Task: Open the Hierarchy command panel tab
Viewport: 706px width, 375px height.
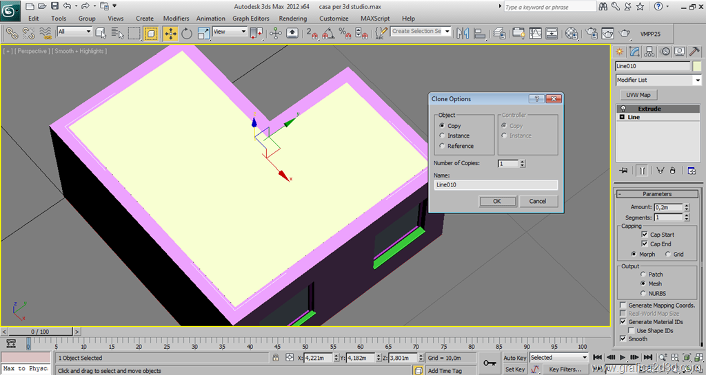Action: coord(649,52)
